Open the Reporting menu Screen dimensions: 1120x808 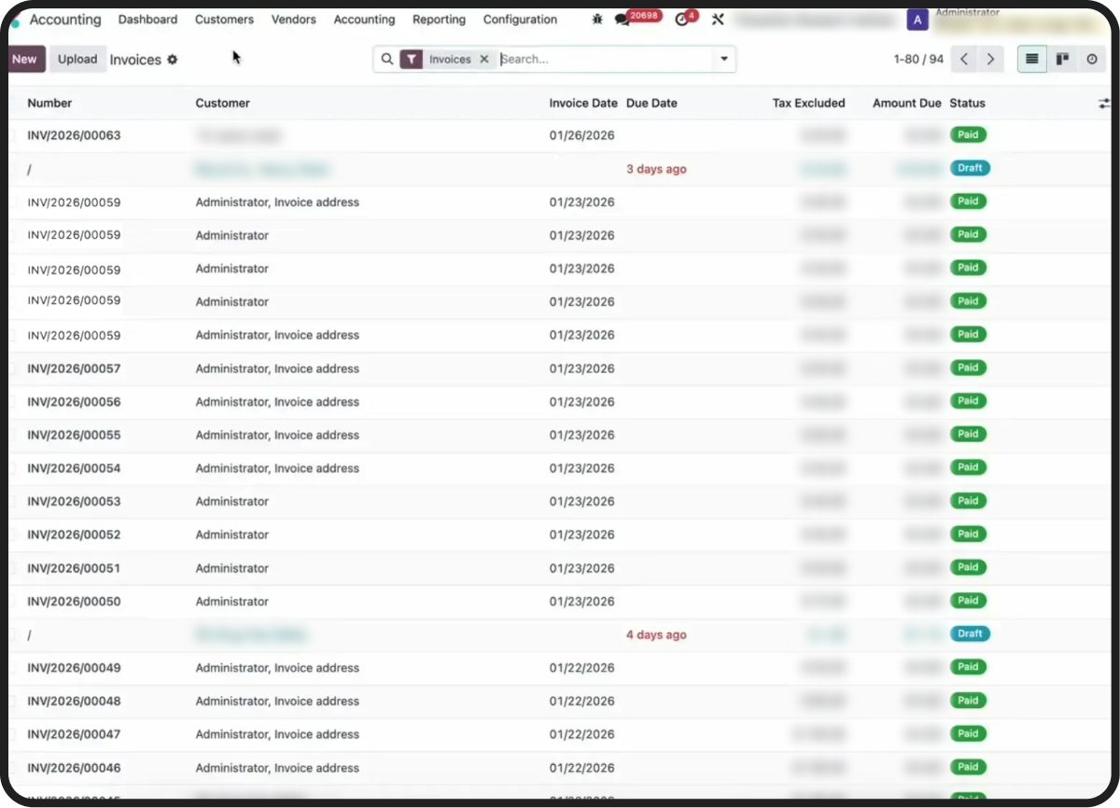(x=439, y=20)
